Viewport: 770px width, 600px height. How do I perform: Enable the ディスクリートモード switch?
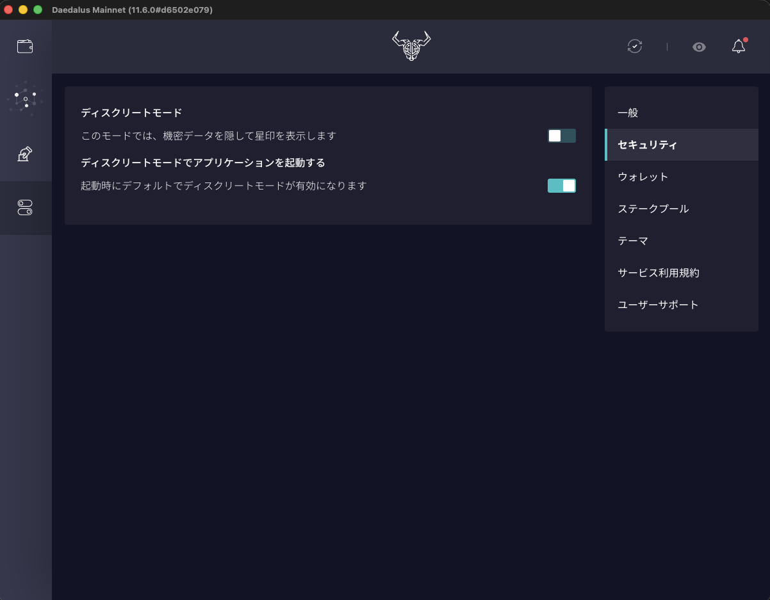[562, 136]
